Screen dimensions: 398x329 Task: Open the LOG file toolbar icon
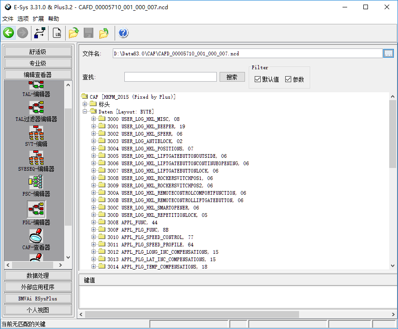coord(57,33)
